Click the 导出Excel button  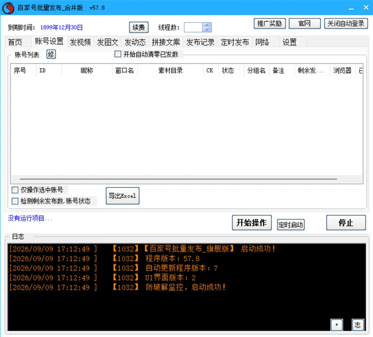pos(122,196)
